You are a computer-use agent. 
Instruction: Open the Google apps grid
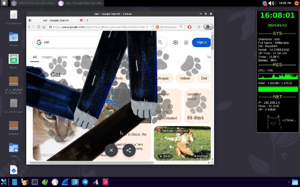186,42
